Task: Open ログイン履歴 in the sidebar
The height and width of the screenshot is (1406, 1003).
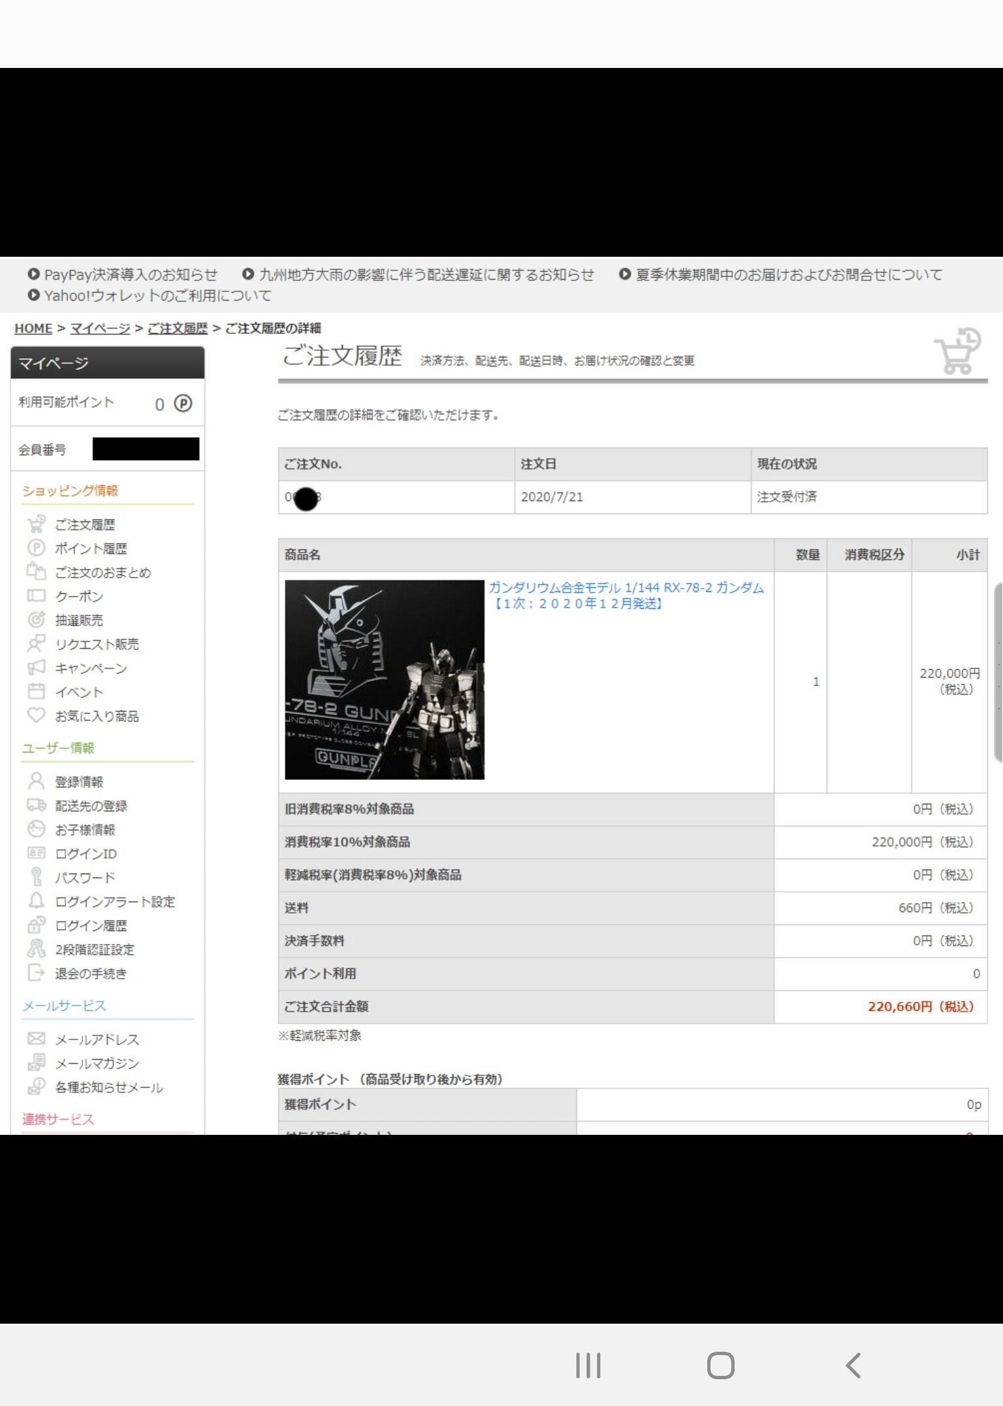Action: [x=91, y=926]
